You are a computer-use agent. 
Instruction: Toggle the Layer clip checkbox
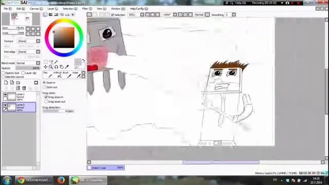click(x=23, y=73)
